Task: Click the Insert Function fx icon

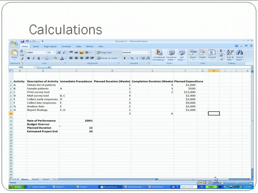Action: coord(49,67)
